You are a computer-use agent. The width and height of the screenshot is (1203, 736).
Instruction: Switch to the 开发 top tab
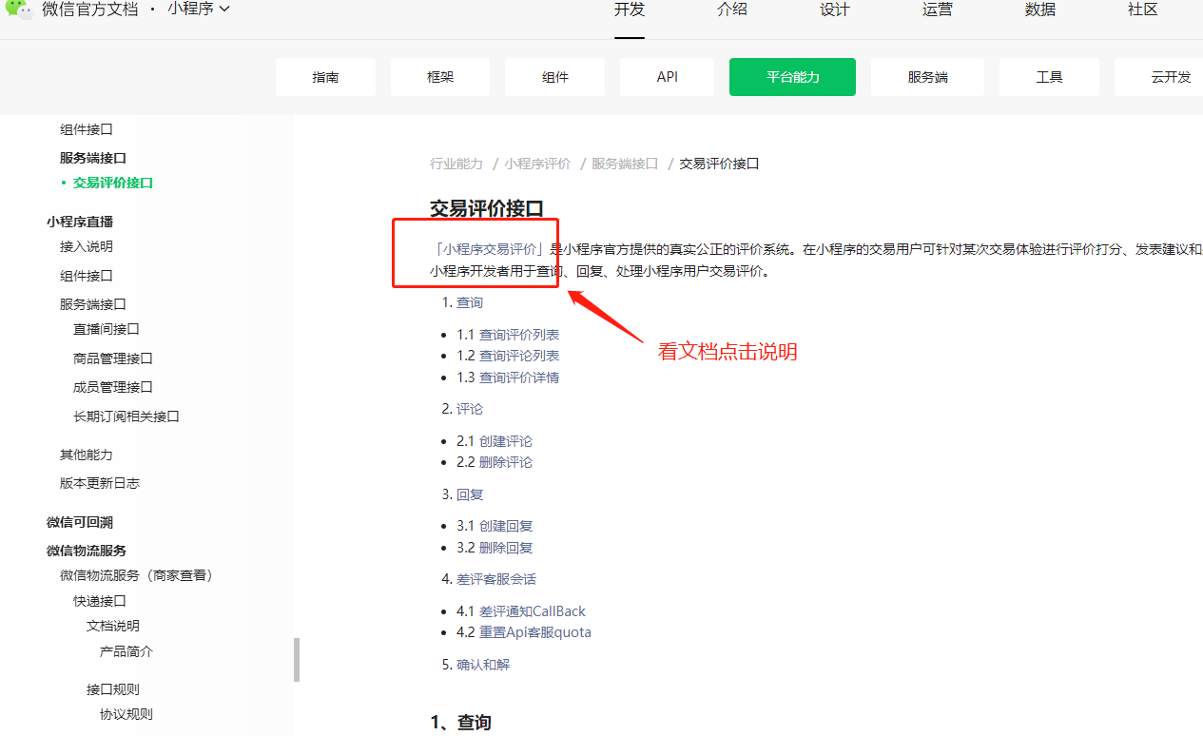[x=630, y=10]
